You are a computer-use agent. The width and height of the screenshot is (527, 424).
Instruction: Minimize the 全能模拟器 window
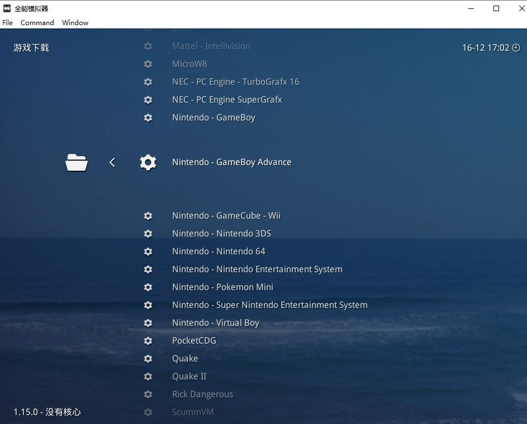pyautogui.click(x=471, y=8)
